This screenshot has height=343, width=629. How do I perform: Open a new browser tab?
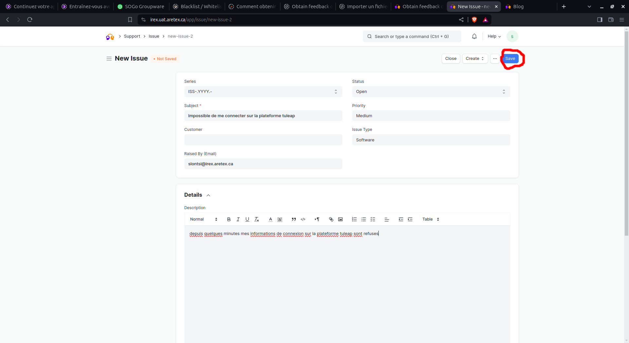click(564, 7)
